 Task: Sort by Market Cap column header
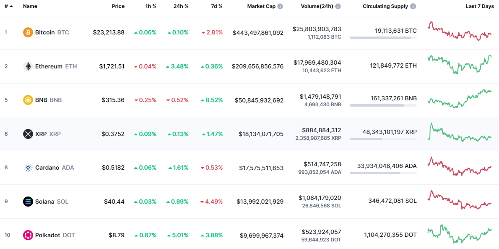point(261,6)
